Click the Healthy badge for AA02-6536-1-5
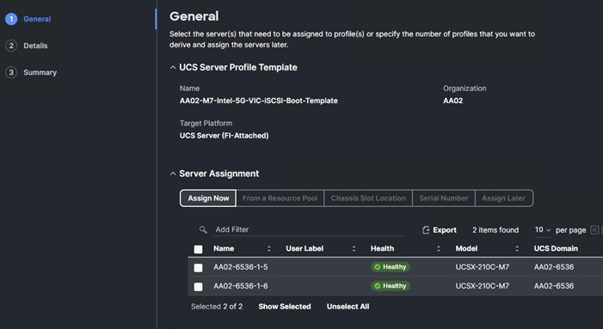This screenshot has width=603, height=329. tap(391, 267)
